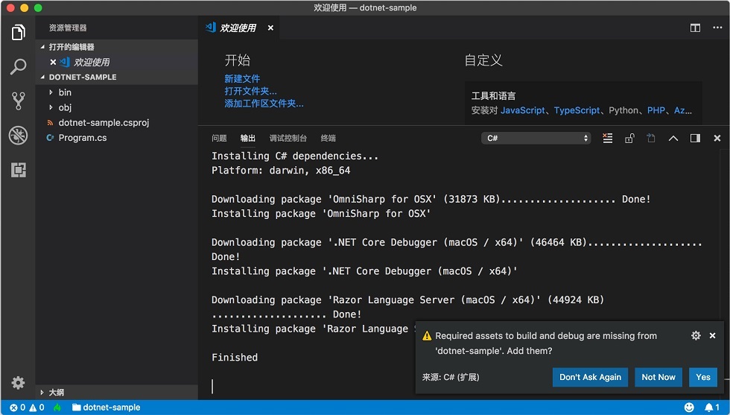The width and height of the screenshot is (730, 415).
Task: Open the Search view in activity bar
Action: tap(18, 66)
